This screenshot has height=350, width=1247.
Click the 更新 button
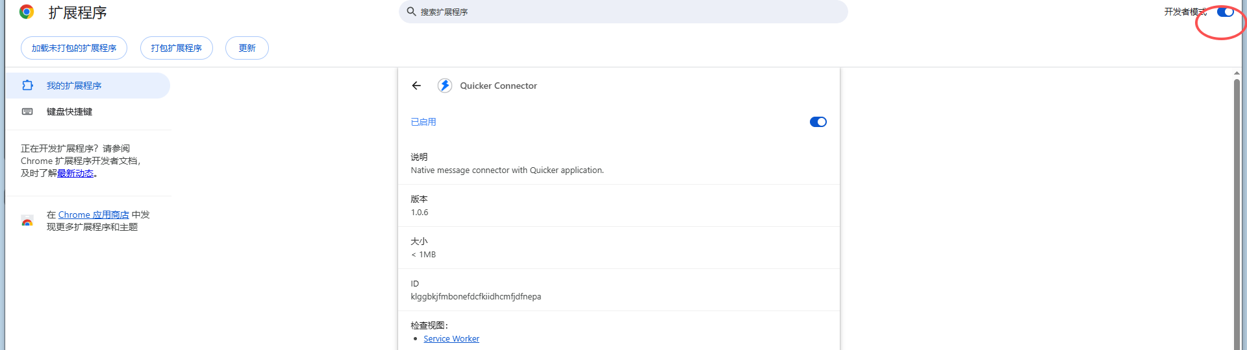pyautogui.click(x=247, y=48)
